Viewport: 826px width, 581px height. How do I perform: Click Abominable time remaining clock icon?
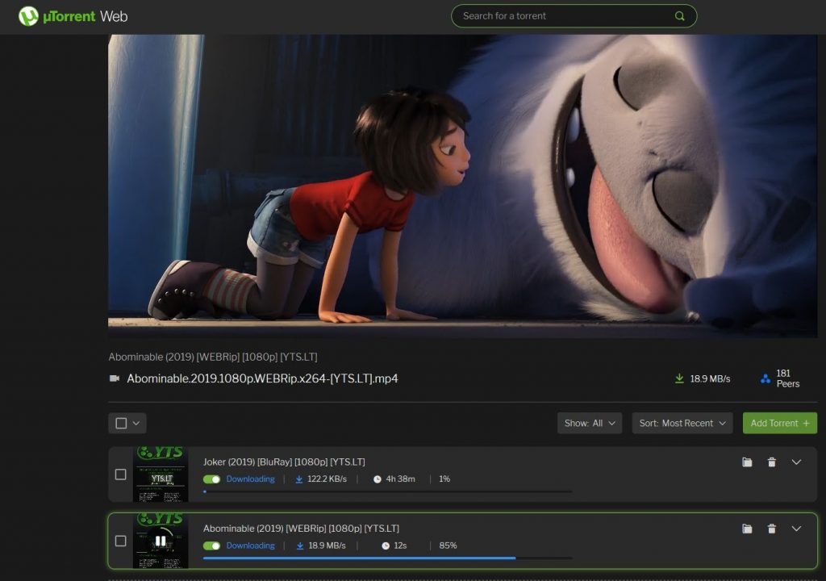click(386, 545)
